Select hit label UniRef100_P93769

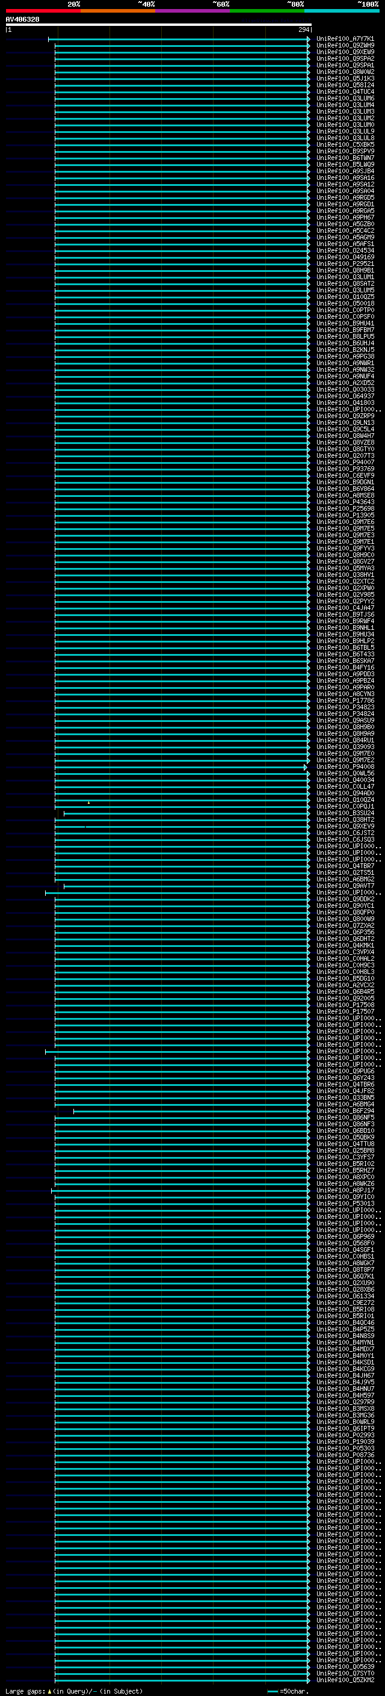(345, 469)
